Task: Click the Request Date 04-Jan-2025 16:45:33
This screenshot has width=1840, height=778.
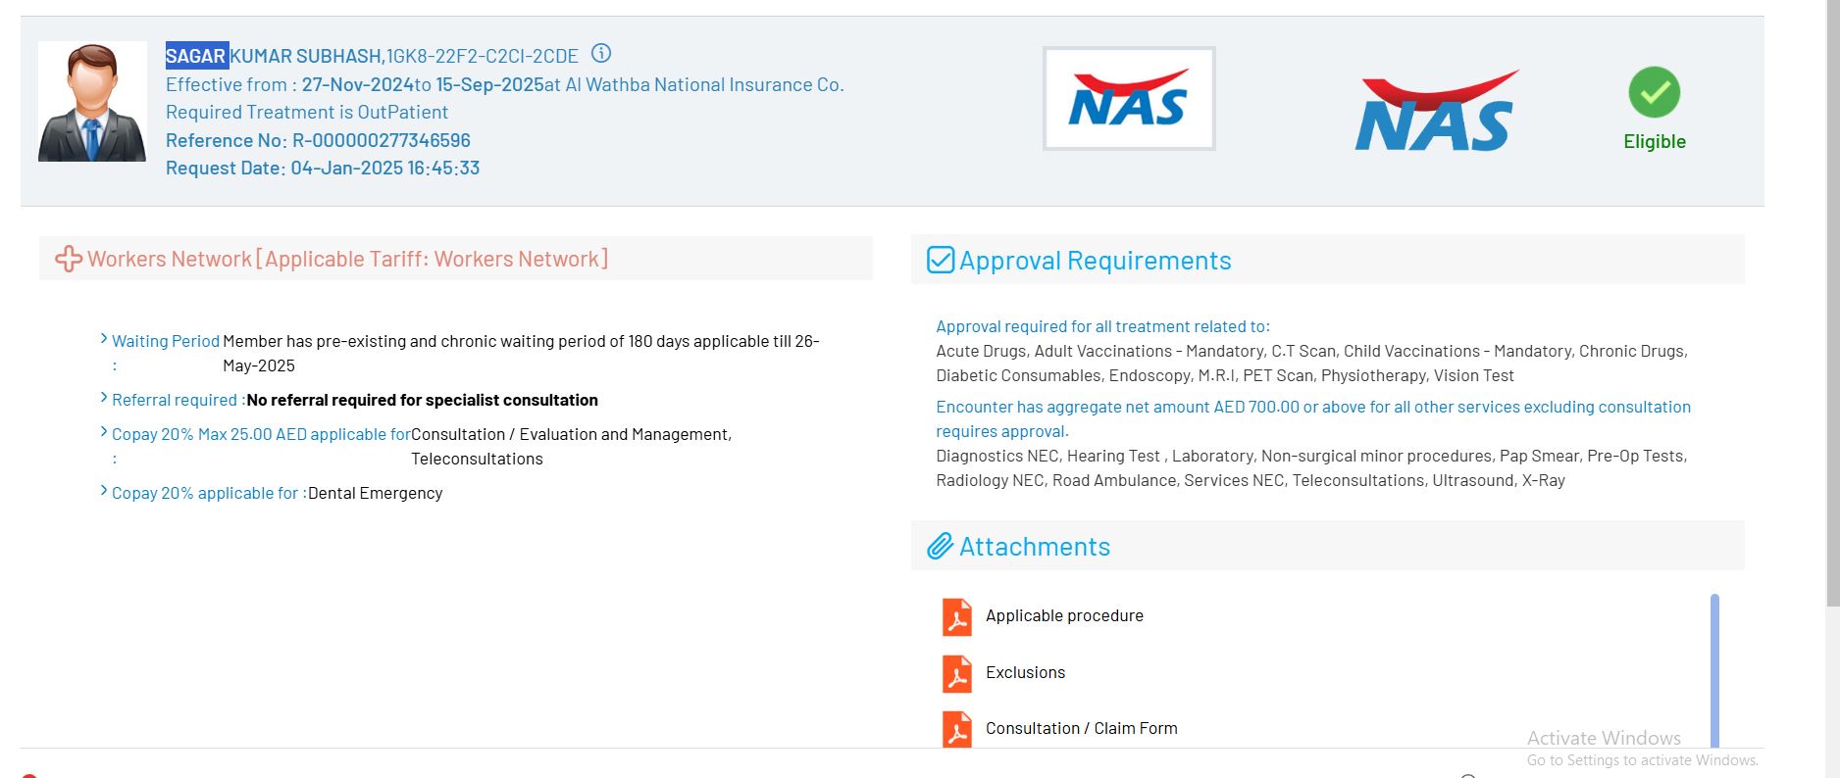Action: (323, 168)
